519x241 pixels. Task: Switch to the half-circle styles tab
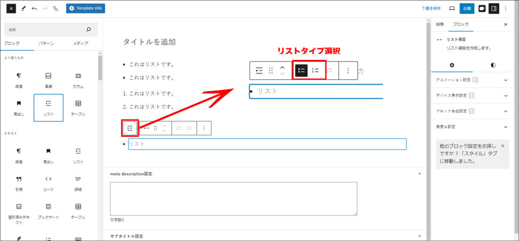pyautogui.click(x=493, y=65)
